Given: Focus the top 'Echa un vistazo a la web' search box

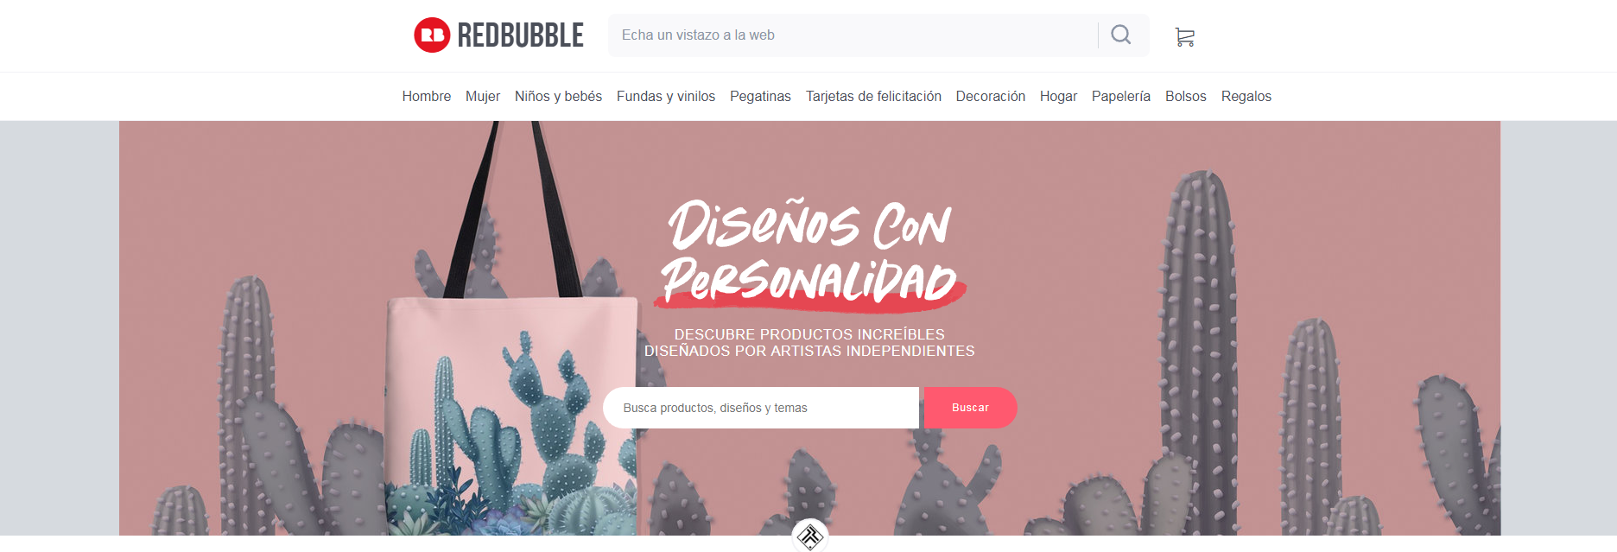Looking at the screenshot, I should point(853,35).
